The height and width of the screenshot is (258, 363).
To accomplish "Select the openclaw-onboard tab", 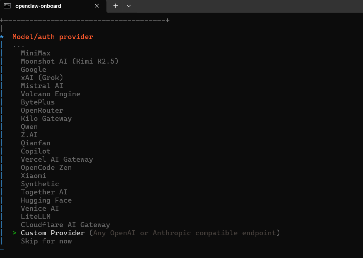I will click(53, 6).
